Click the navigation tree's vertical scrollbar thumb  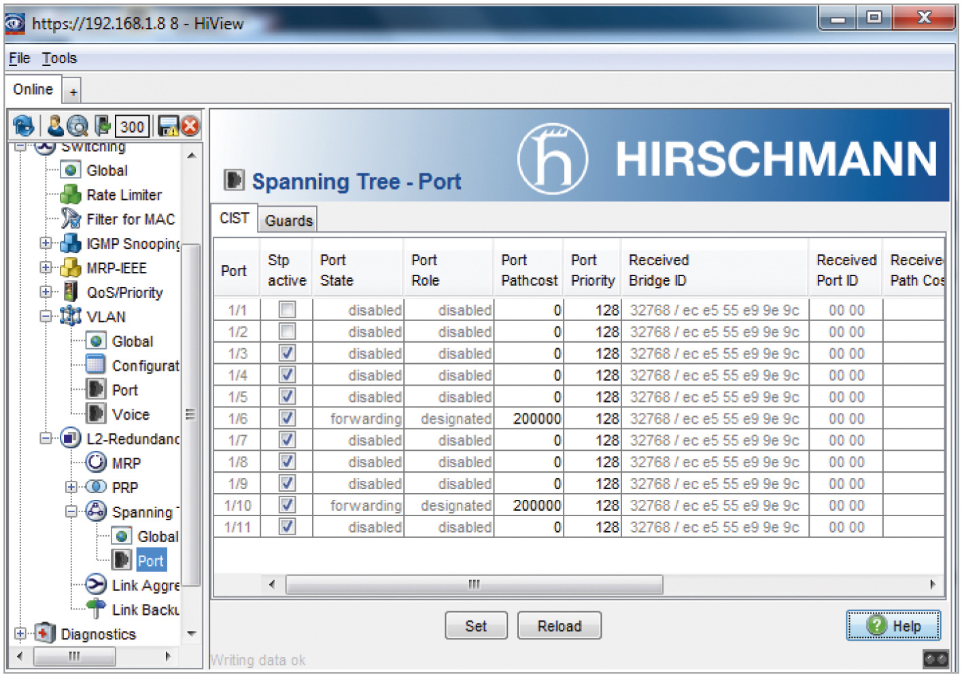coord(192,415)
